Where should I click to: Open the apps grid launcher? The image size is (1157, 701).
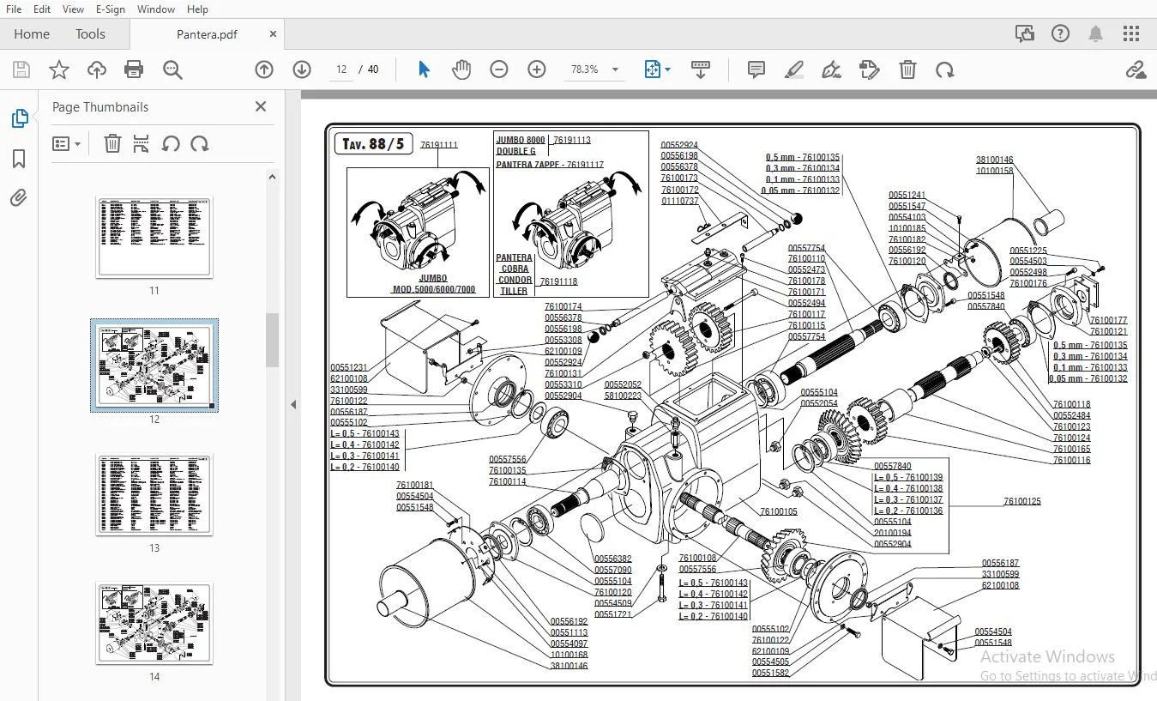point(1131,34)
